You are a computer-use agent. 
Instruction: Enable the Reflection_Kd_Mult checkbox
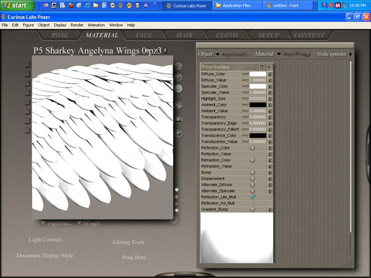click(252, 203)
